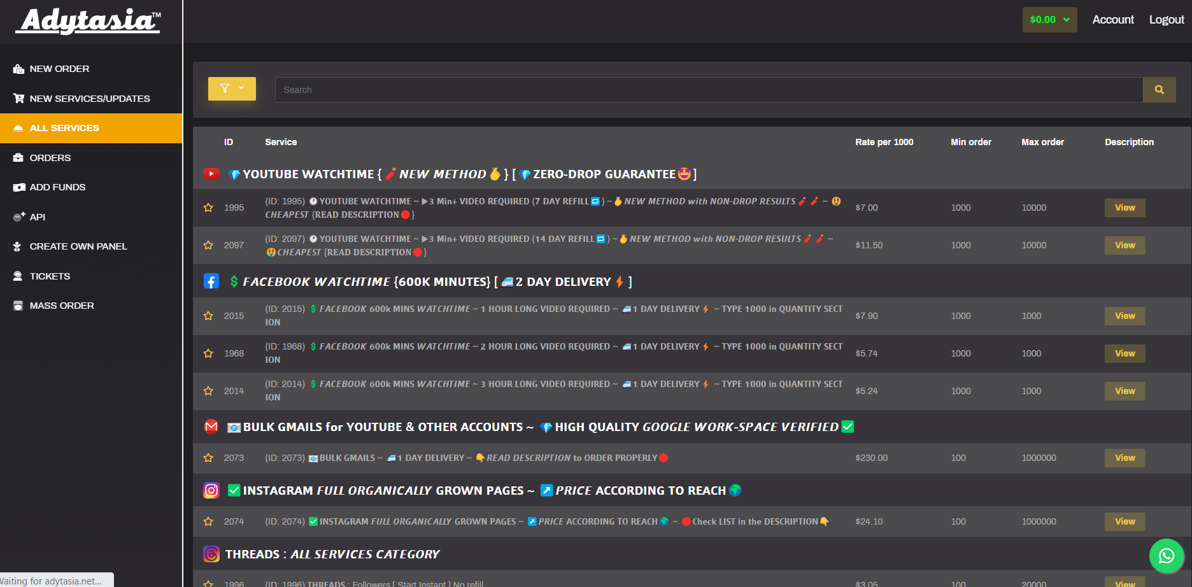Click the search magnifier button
The image size is (1192, 587).
(1159, 90)
